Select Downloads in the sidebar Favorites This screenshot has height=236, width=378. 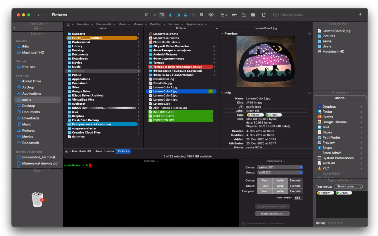click(31, 118)
